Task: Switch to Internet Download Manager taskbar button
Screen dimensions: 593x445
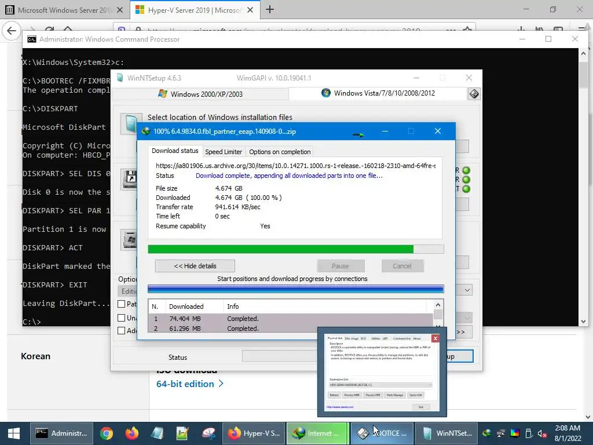Action: (318, 433)
